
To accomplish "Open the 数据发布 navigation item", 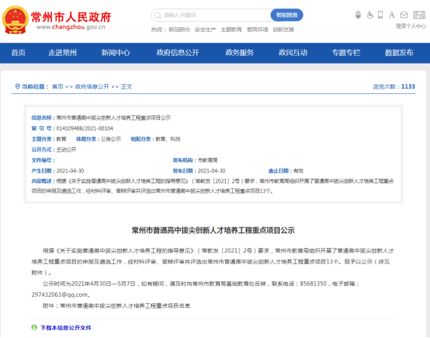I will click(x=399, y=53).
